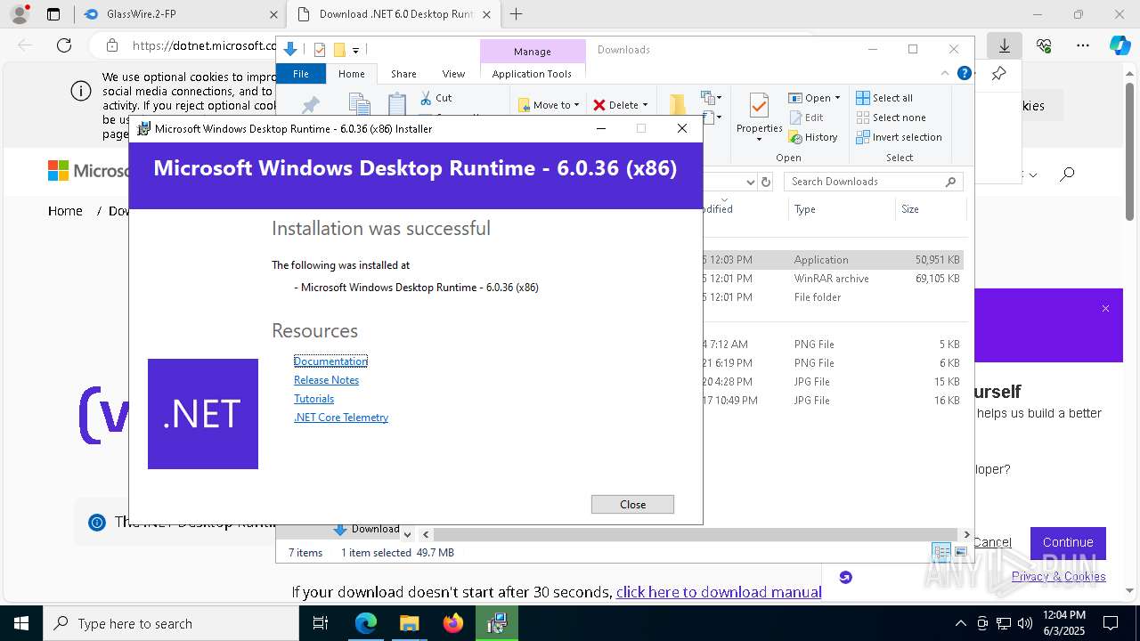Click the 'click here to download manually' link
This screenshot has height=641, width=1140.
tap(719, 592)
